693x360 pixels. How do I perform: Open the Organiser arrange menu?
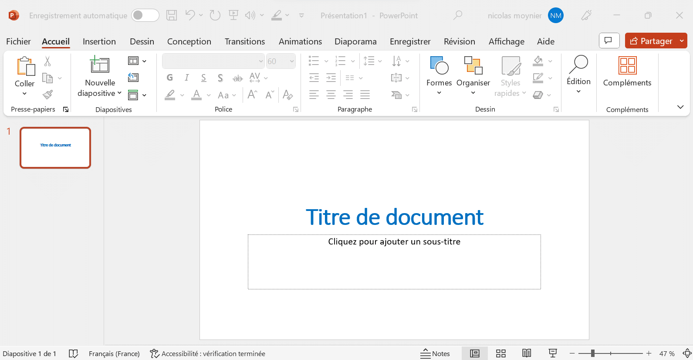point(473,75)
